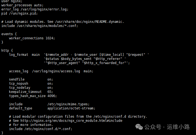Place cursor on worker_processes auto line
Image resolution: width=196 pixels, height=135 pixels.
pyautogui.click(x=22, y=5)
